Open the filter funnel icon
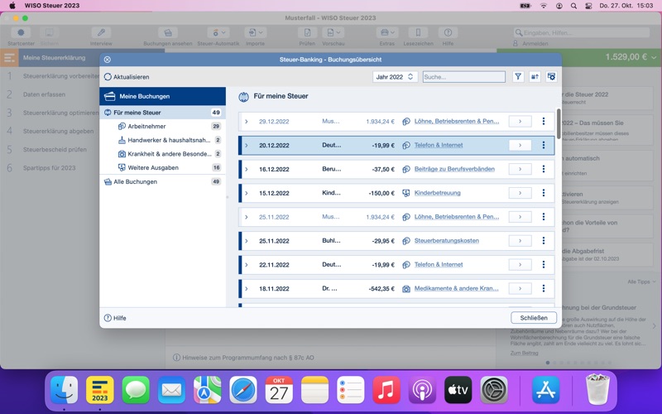This screenshot has height=414, width=662. (x=518, y=76)
